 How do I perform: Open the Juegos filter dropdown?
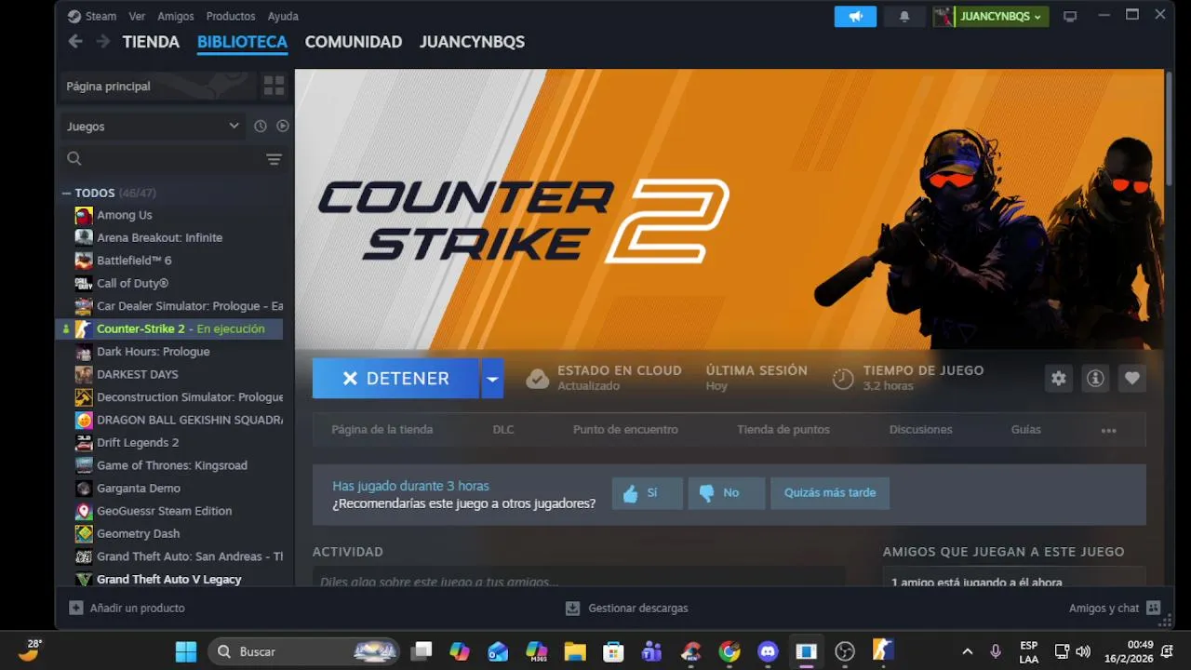[x=153, y=126]
